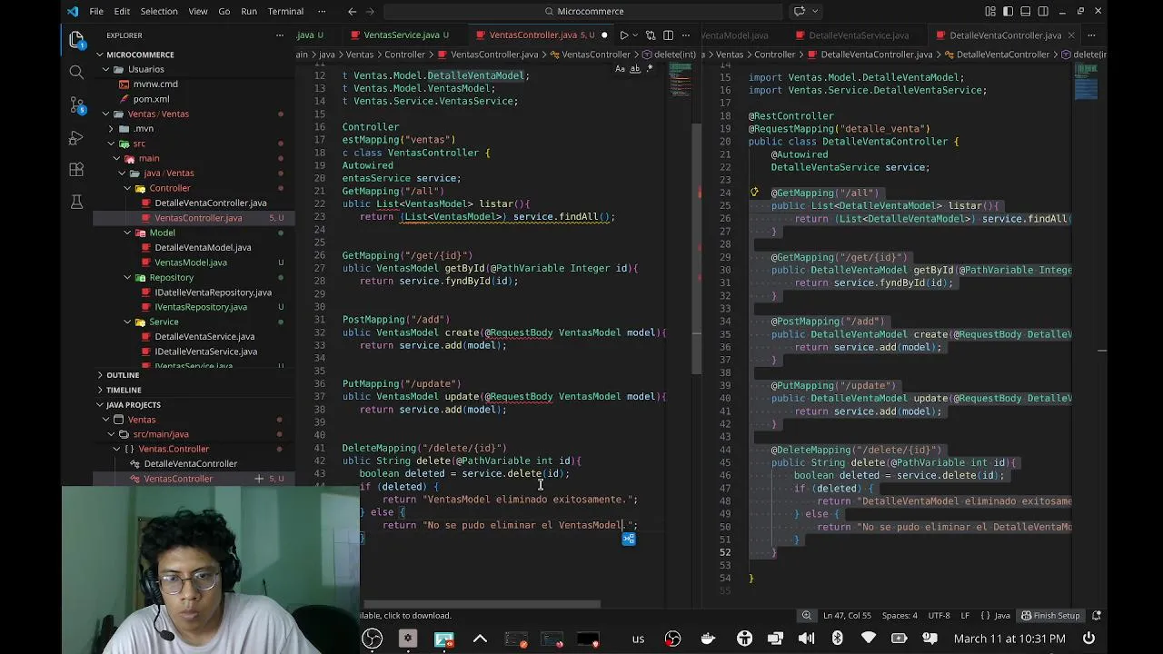
Task: Collapse the JAVA PROJECTS section
Action: (x=133, y=405)
